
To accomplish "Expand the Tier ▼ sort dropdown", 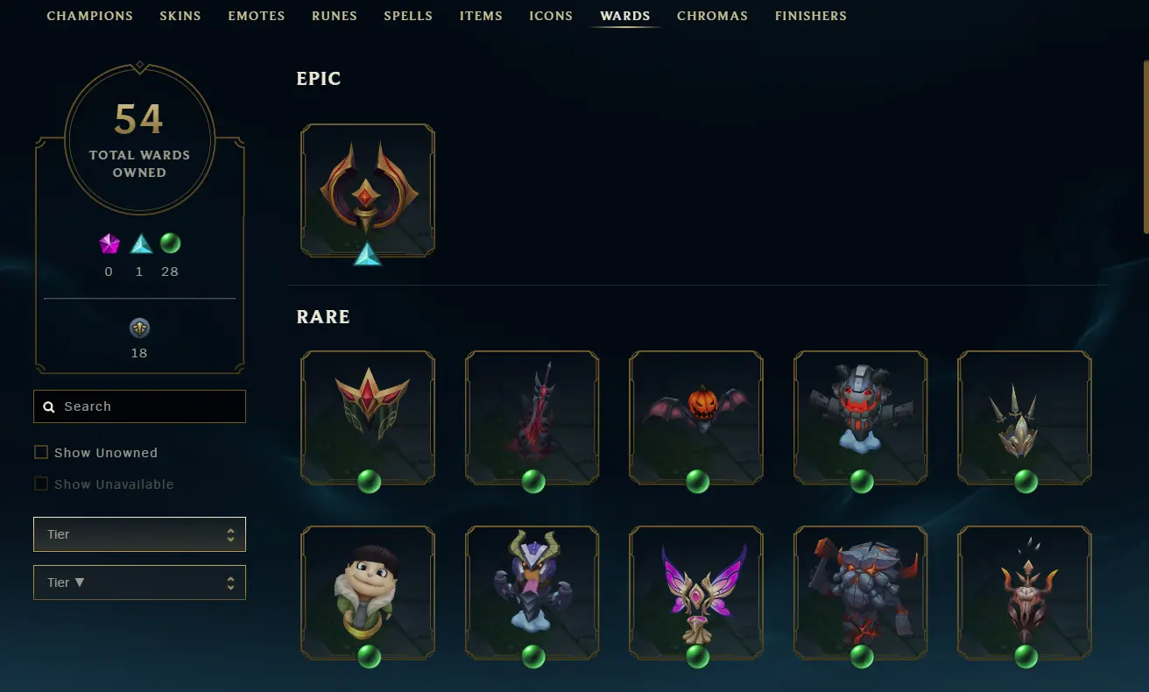I will tap(139, 583).
